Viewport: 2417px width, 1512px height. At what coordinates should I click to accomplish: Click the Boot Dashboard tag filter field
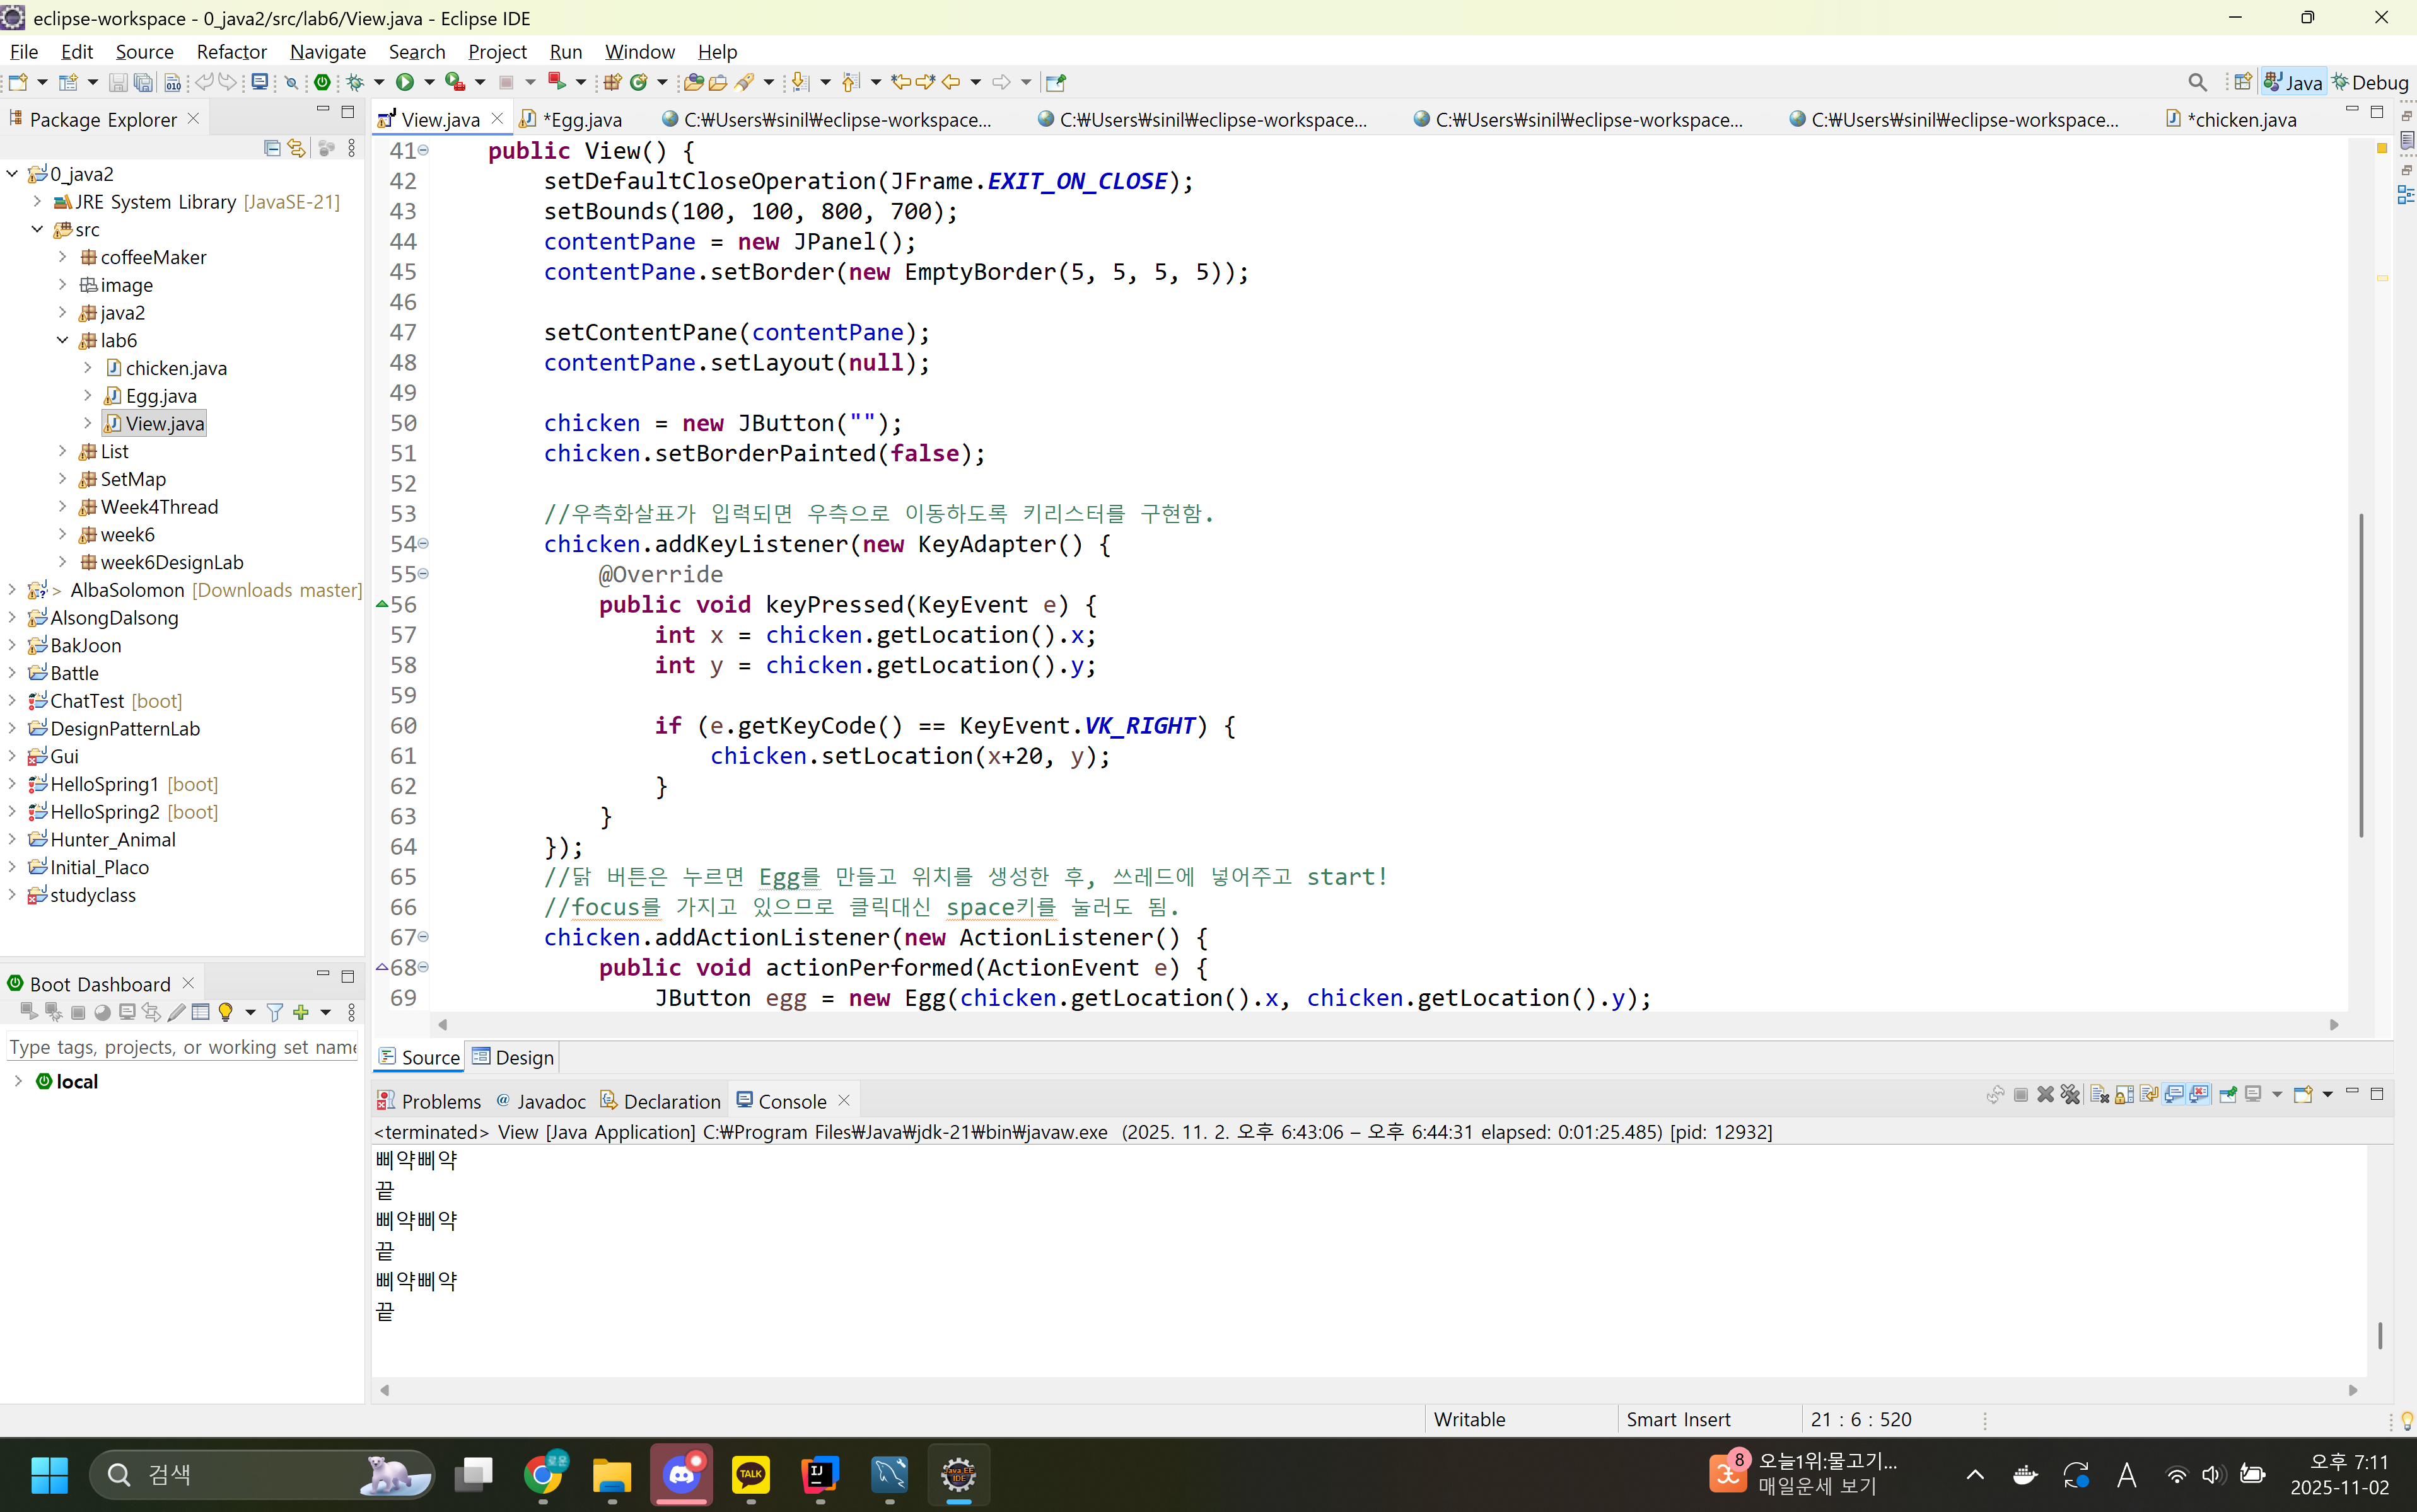(182, 1047)
